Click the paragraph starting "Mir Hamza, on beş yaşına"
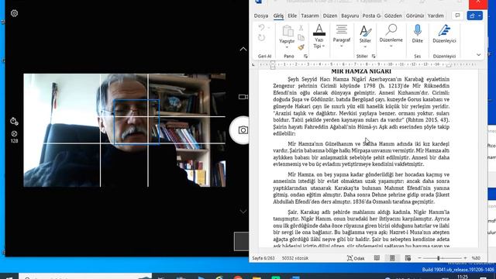The image size is (496, 279). [x=361, y=188]
